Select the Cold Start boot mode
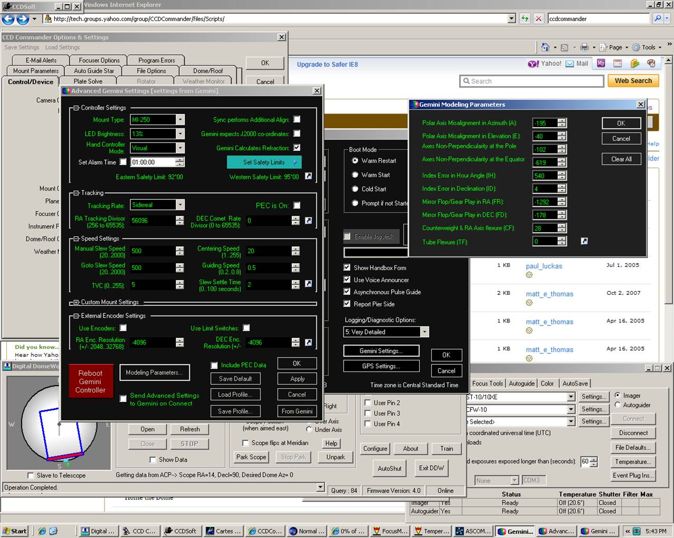The width and height of the screenshot is (674, 538). 355,189
